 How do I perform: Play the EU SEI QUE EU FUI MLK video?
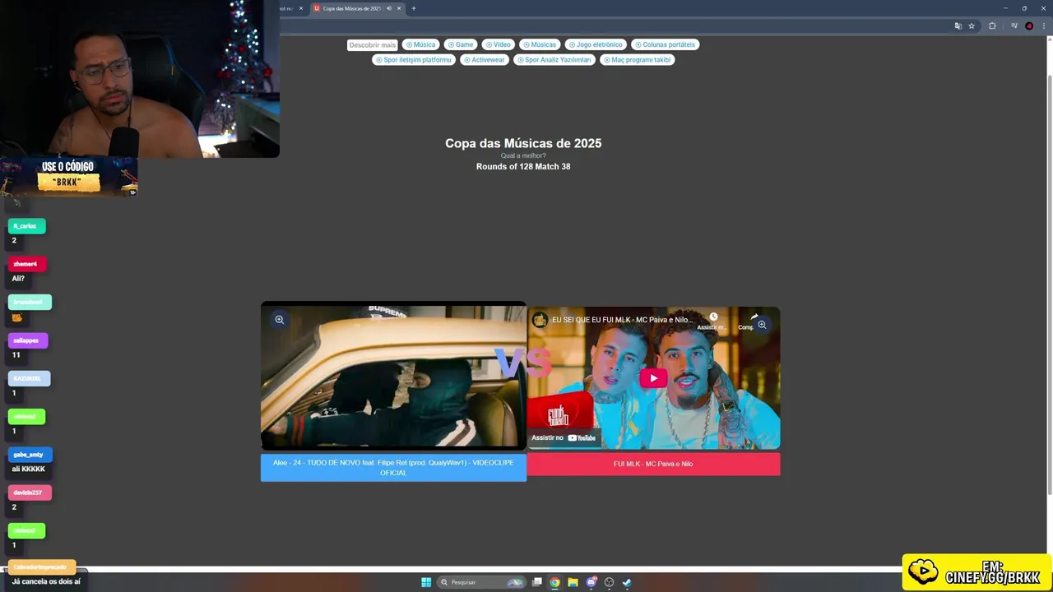point(653,378)
